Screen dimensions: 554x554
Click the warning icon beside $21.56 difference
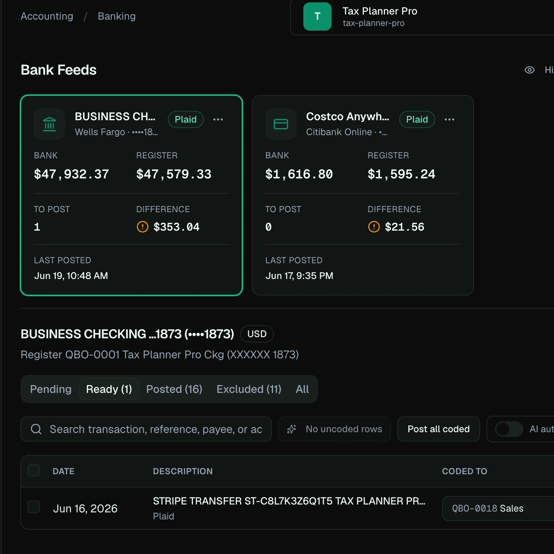(x=374, y=227)
